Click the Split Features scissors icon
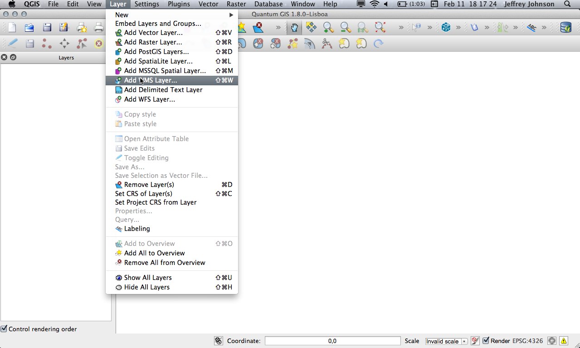Viewport: 580px width, 348px height. click(327, 44)
